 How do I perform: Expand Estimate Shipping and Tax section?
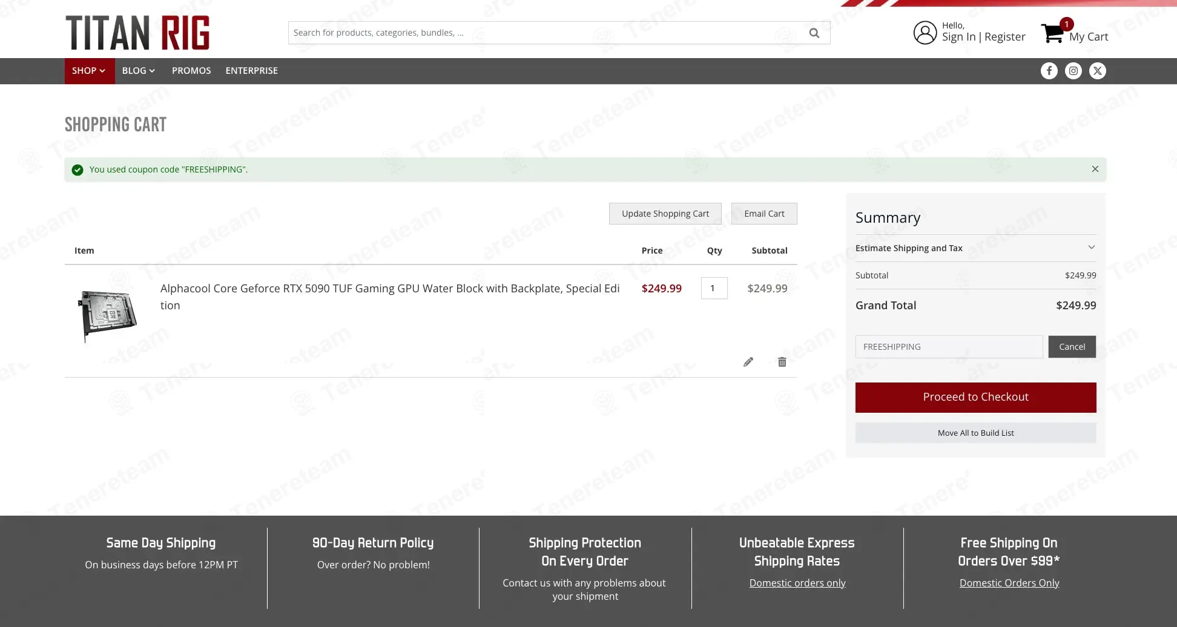pyautogui.click(x=976, y=248)
